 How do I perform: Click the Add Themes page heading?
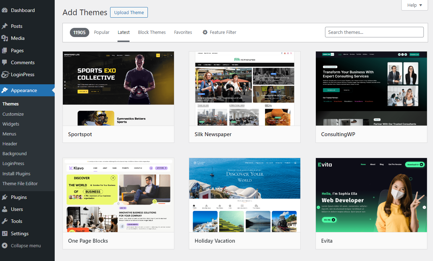point(85,12)
